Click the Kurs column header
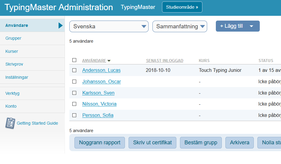 point(204,61)
